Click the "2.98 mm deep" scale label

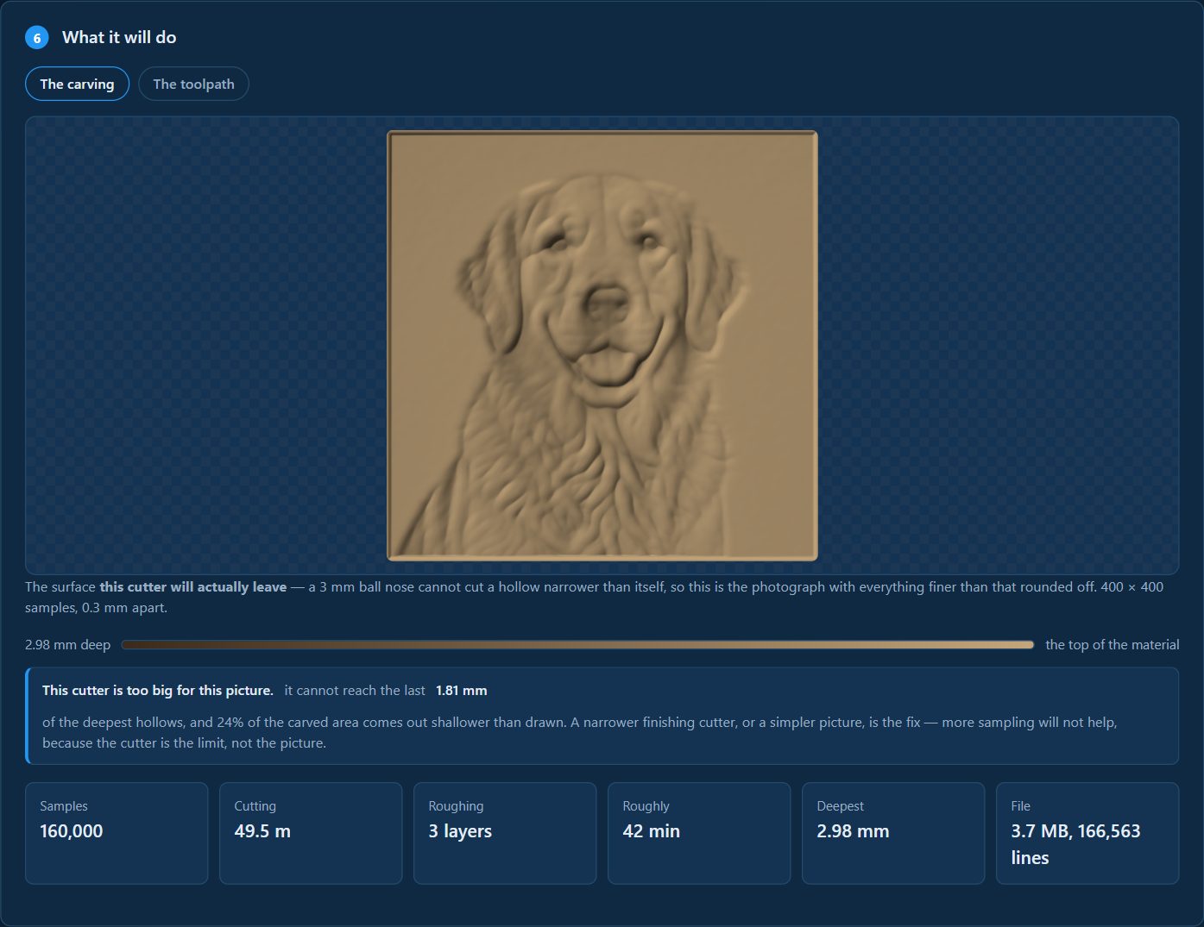pos(67,644)
